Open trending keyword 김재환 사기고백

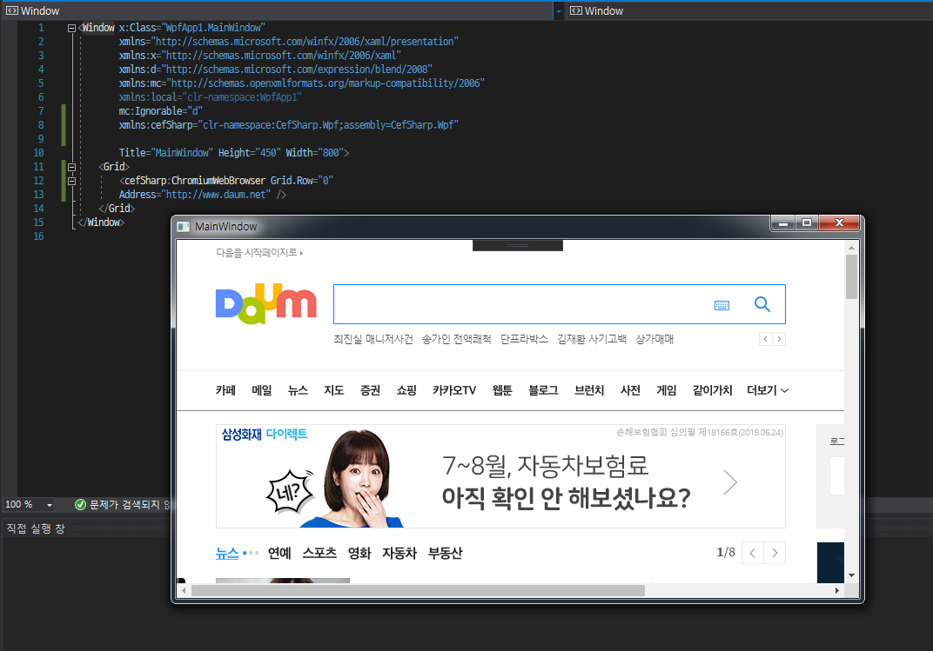pyautogui.click(x=592, y=339)
